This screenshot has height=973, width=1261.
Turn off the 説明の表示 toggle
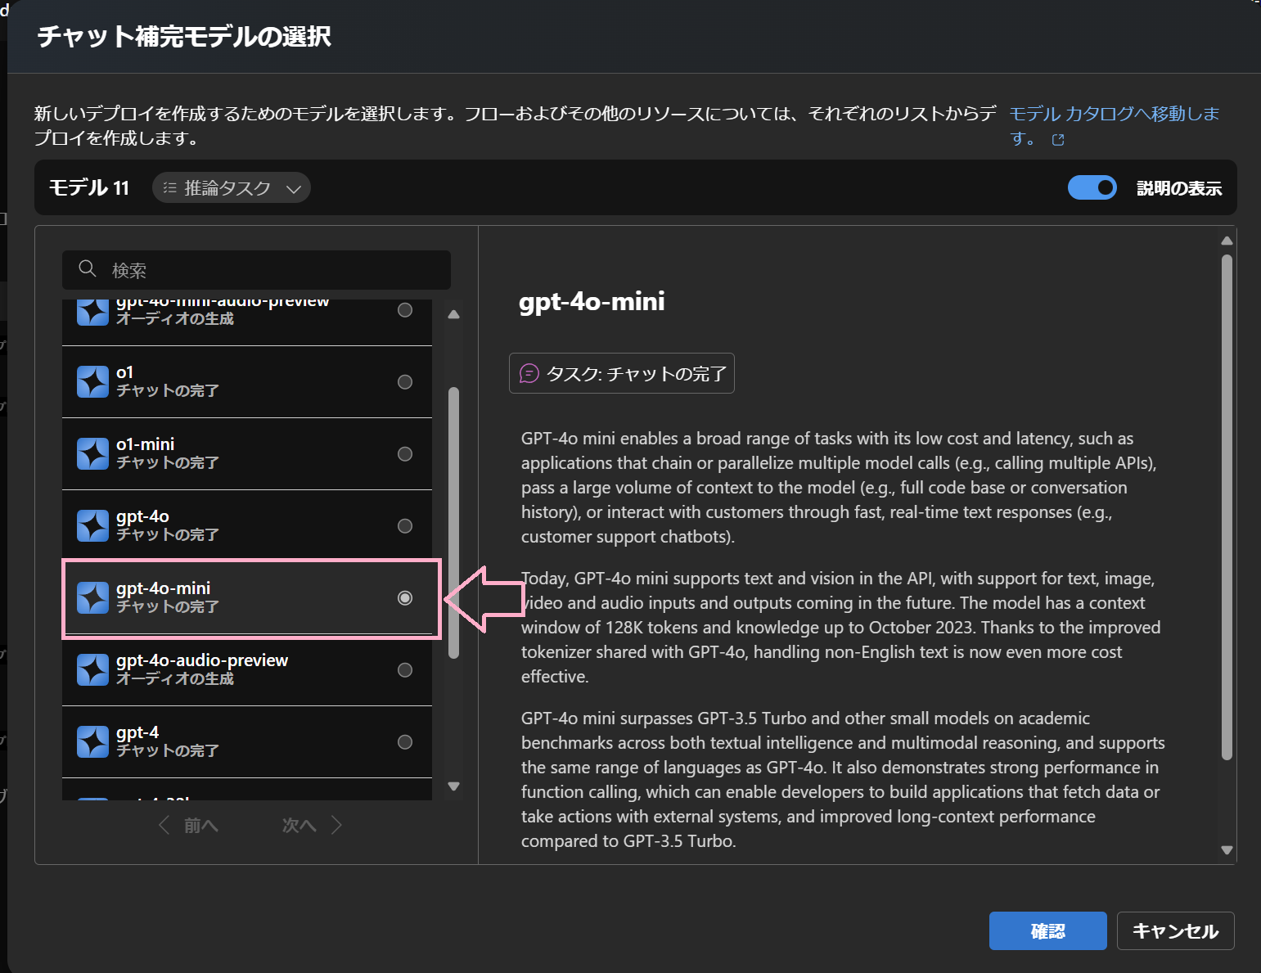(x=1092, y=187)
